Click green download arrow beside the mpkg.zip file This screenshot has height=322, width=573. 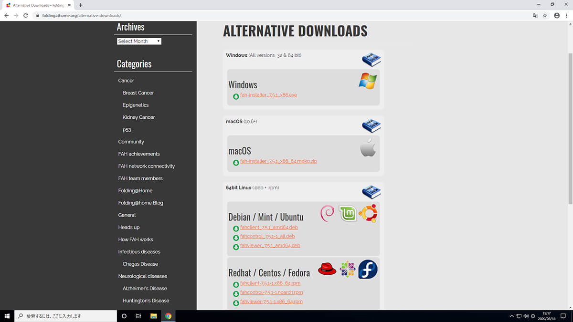coord(236,163)
